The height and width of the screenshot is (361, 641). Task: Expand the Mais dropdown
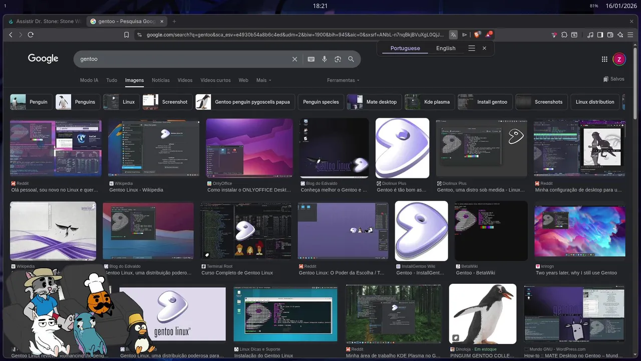point(263,80)
